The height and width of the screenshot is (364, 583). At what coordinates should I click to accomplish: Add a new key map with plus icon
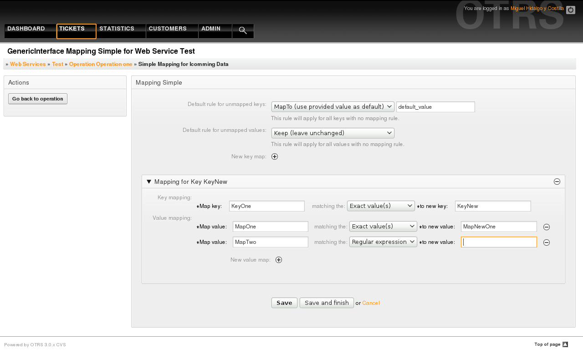point(275,157)
